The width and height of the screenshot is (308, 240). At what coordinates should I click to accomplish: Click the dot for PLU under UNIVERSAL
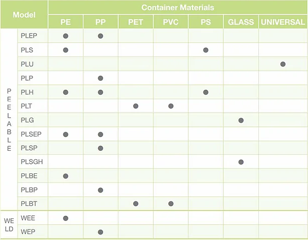[283, 64]
